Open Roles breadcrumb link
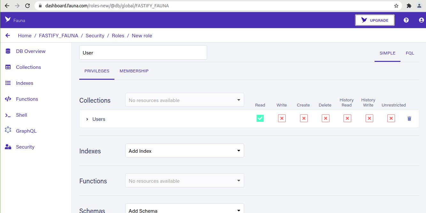This screenshot has width=426, height=213. click(x=118, y=36)
